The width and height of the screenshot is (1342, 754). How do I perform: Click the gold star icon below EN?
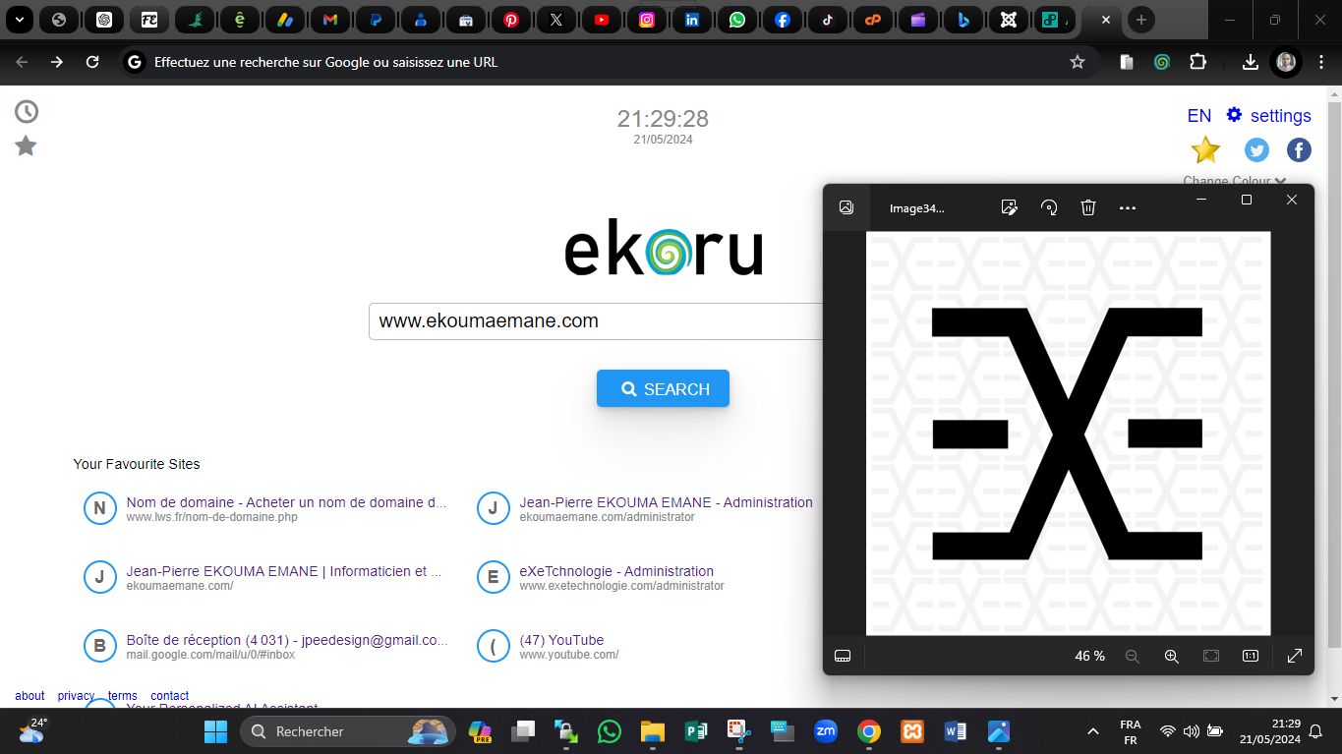(1205, 149)
